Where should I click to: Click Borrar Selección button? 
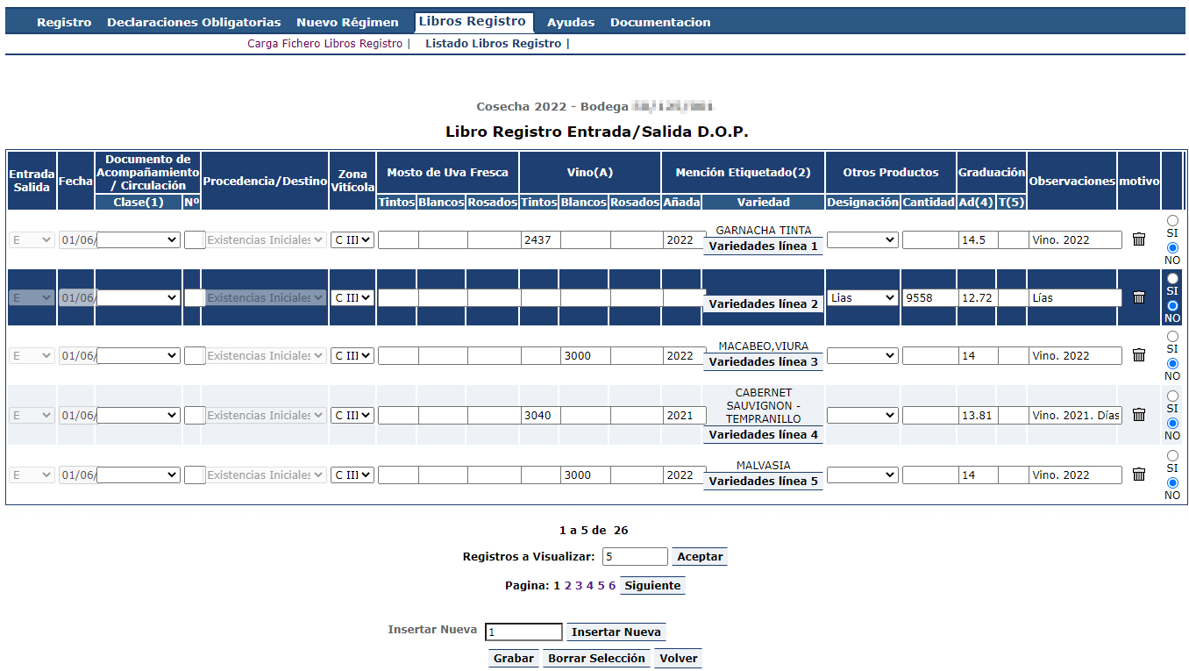(x=596, y=659)
